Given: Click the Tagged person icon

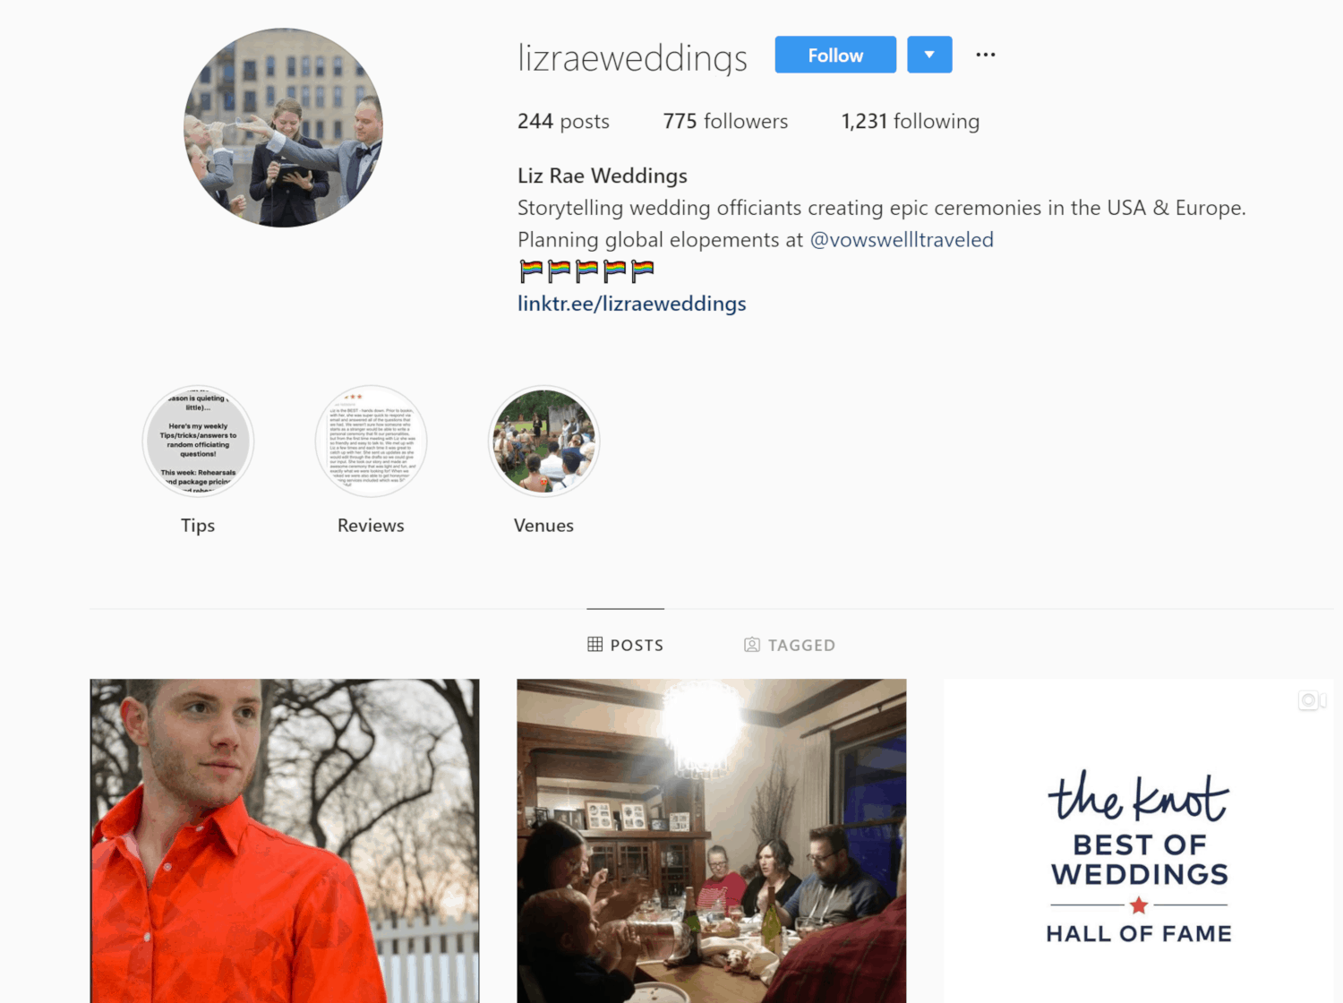Looking at the screenshot, I should pyautogui.click(x=752, y=645).
